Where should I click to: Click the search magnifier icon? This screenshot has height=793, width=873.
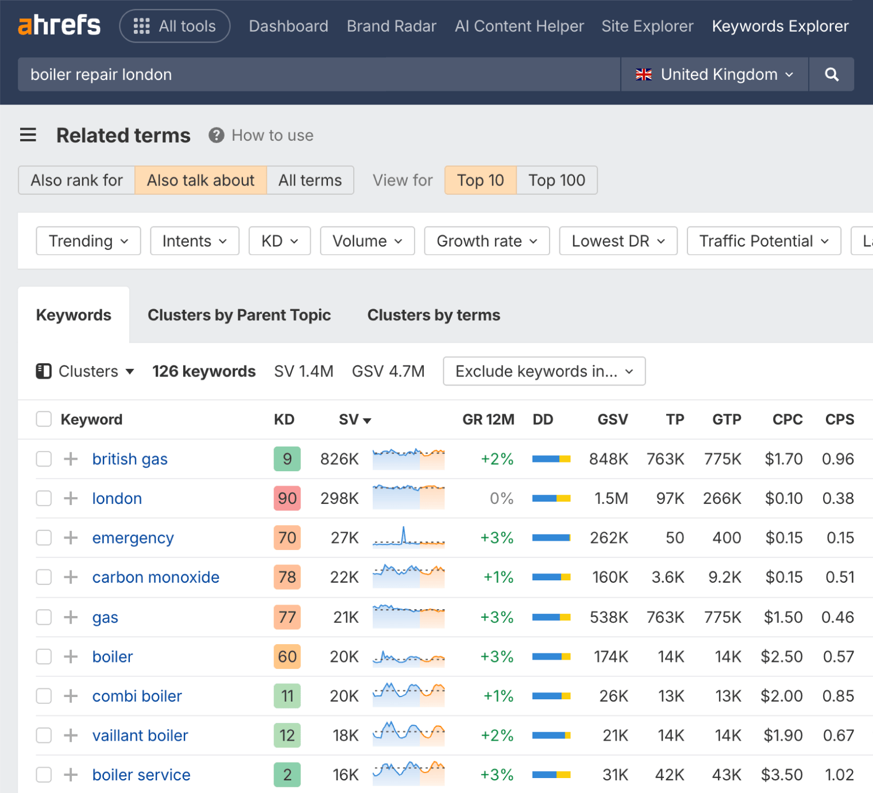(831, 74)
